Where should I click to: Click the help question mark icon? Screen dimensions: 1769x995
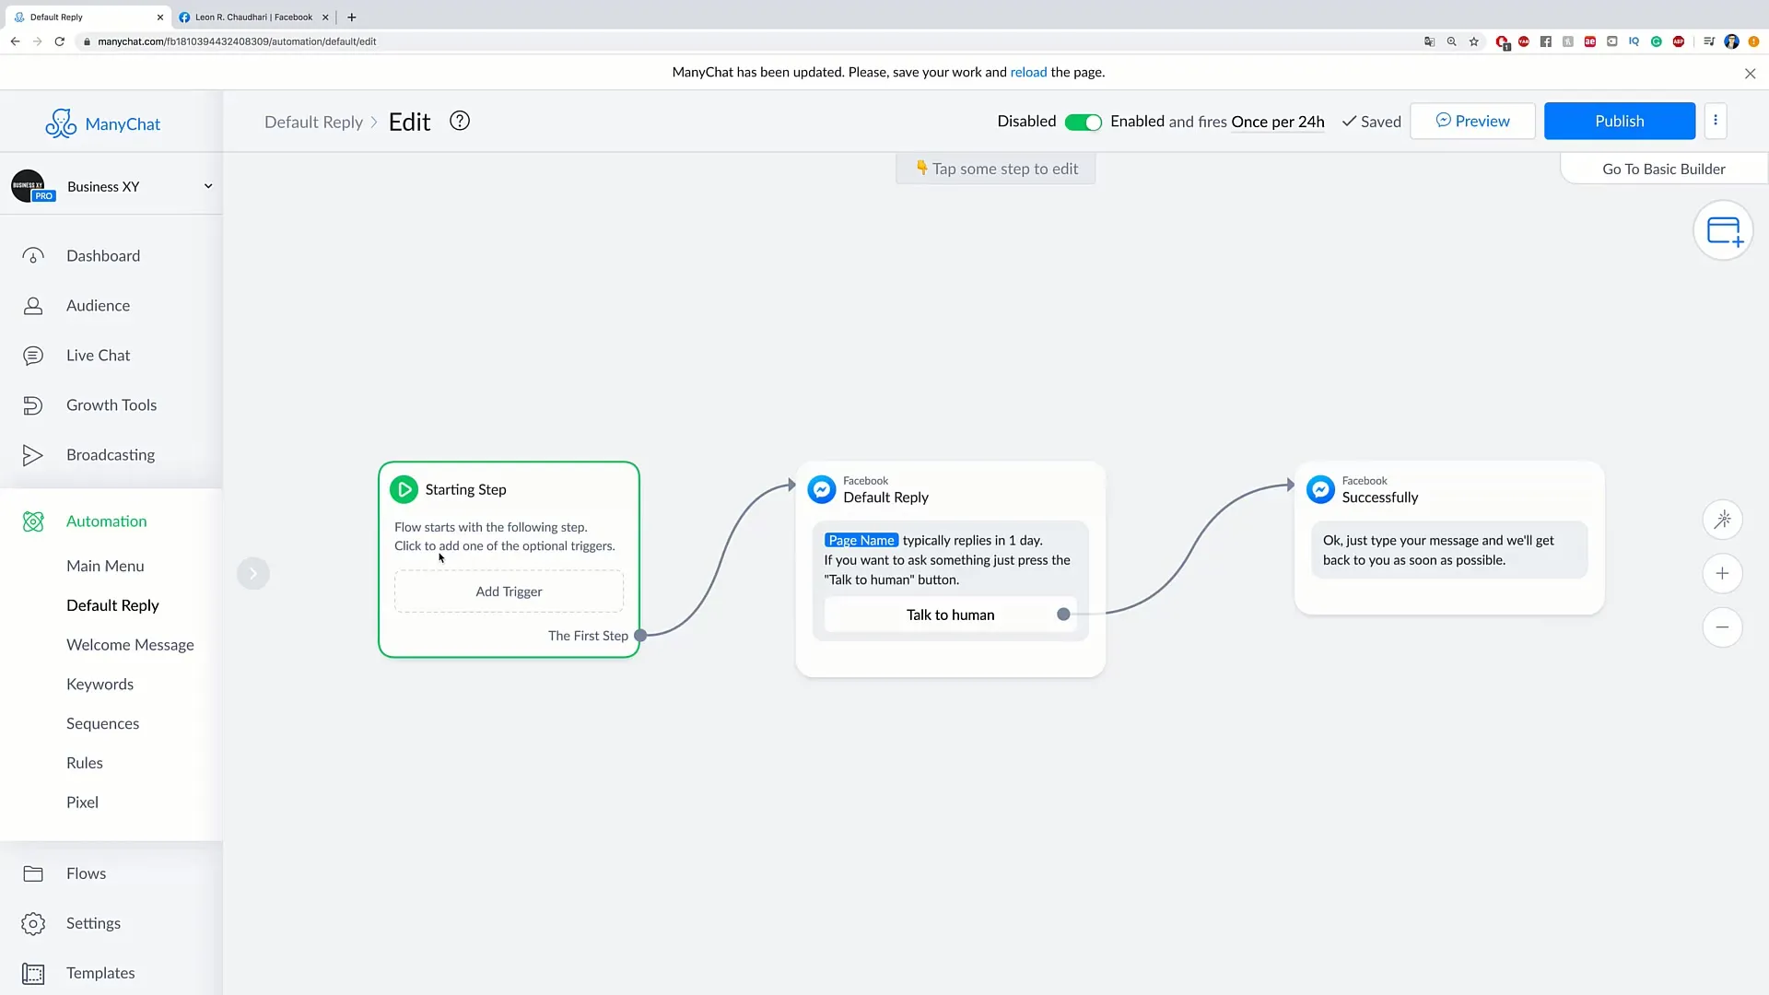pyautogui.click(x=460, y=121)
